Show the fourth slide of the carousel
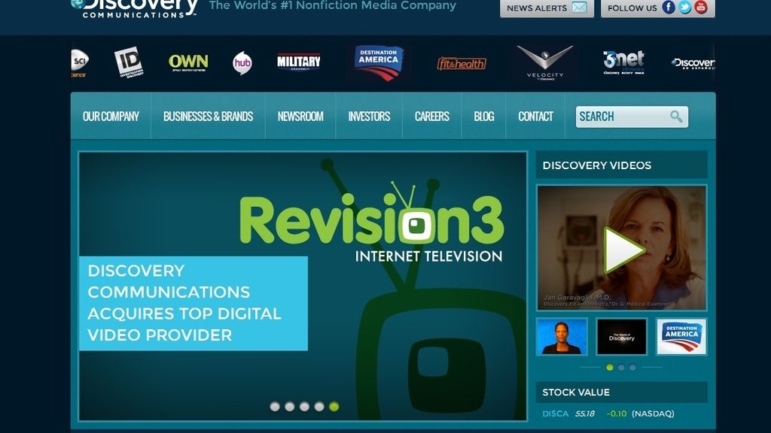The image size is (771, 433). (x=319, y=407)
